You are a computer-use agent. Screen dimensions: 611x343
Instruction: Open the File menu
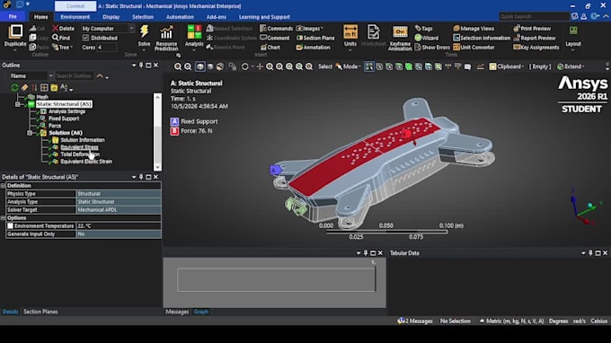(13, 17)
